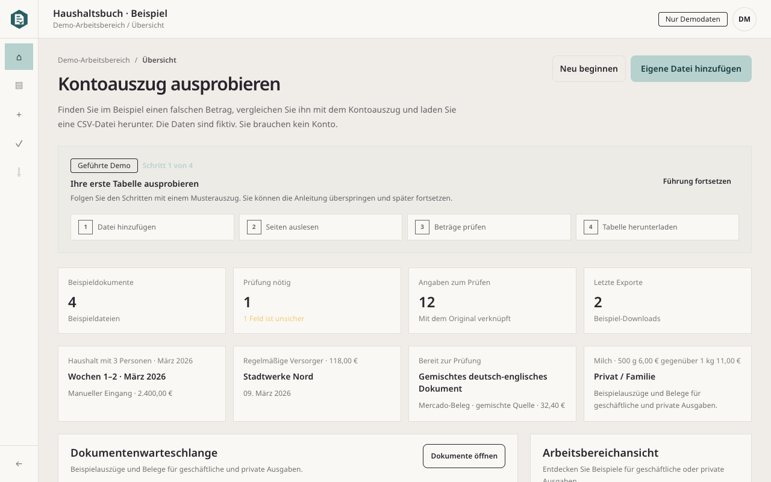Viewport: 771px width, 482px height.
Task: Collapse sidebar with the left arrow icon
Action: (x=19, y=464)
